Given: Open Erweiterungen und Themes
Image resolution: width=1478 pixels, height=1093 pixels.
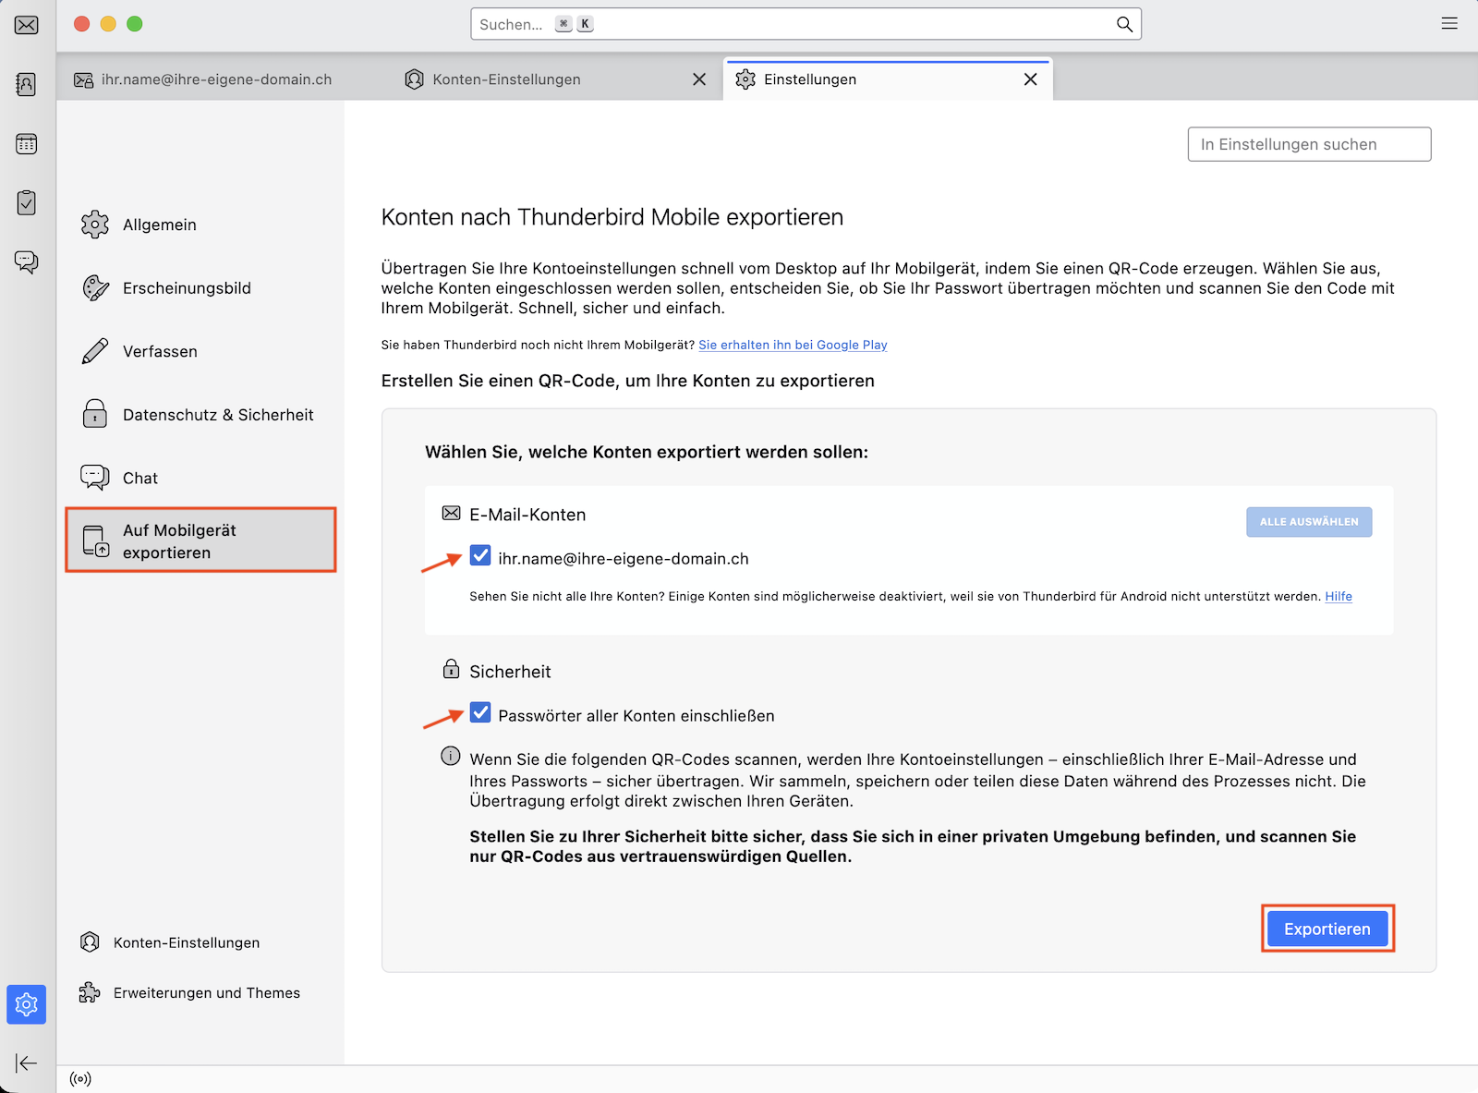Looking at the screenshot, I should pos(190,993).
